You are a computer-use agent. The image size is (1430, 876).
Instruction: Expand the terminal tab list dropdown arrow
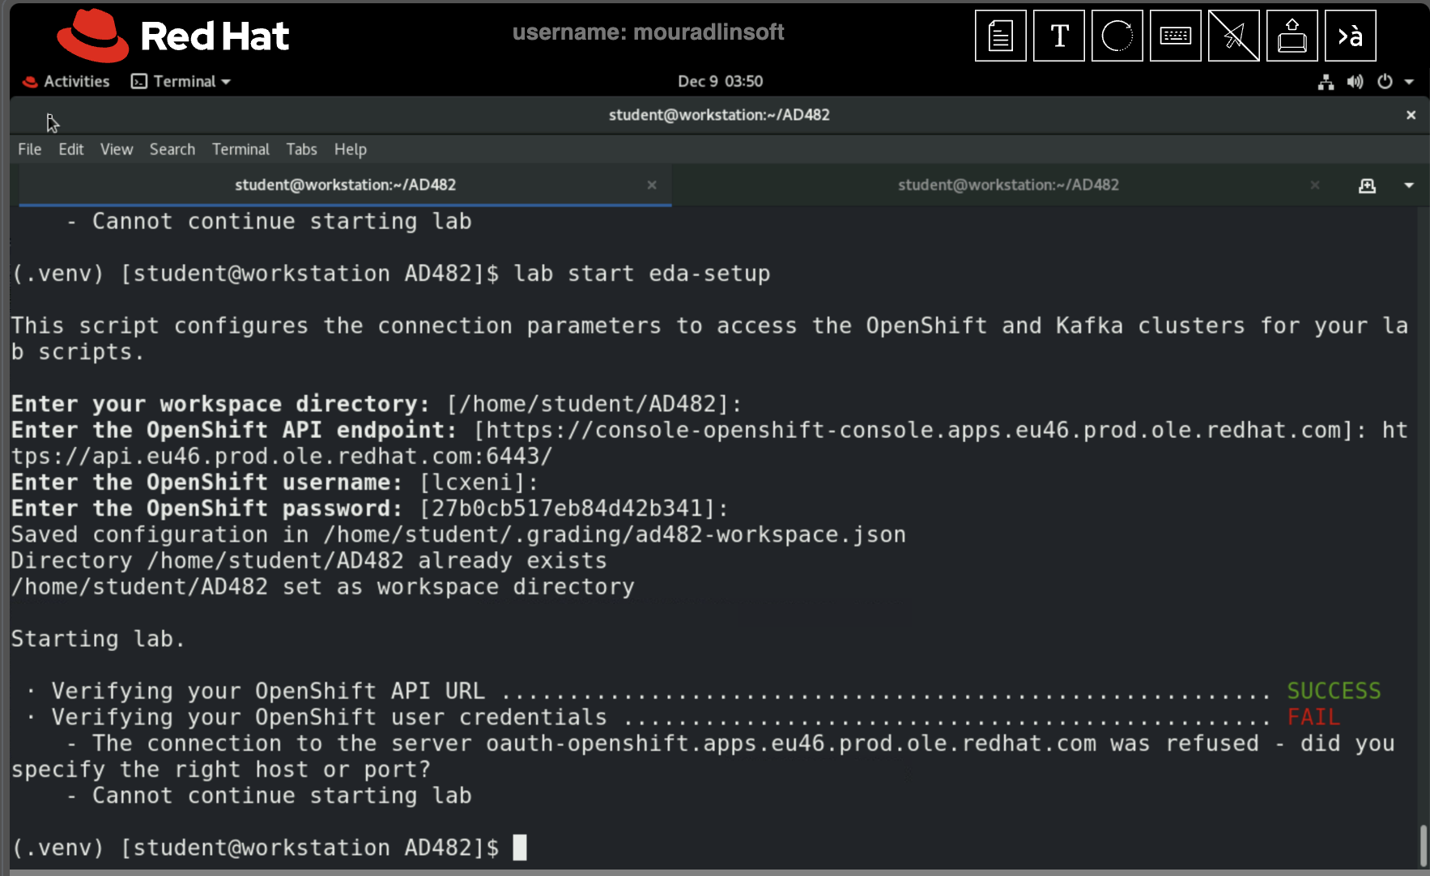(1409, 185)
